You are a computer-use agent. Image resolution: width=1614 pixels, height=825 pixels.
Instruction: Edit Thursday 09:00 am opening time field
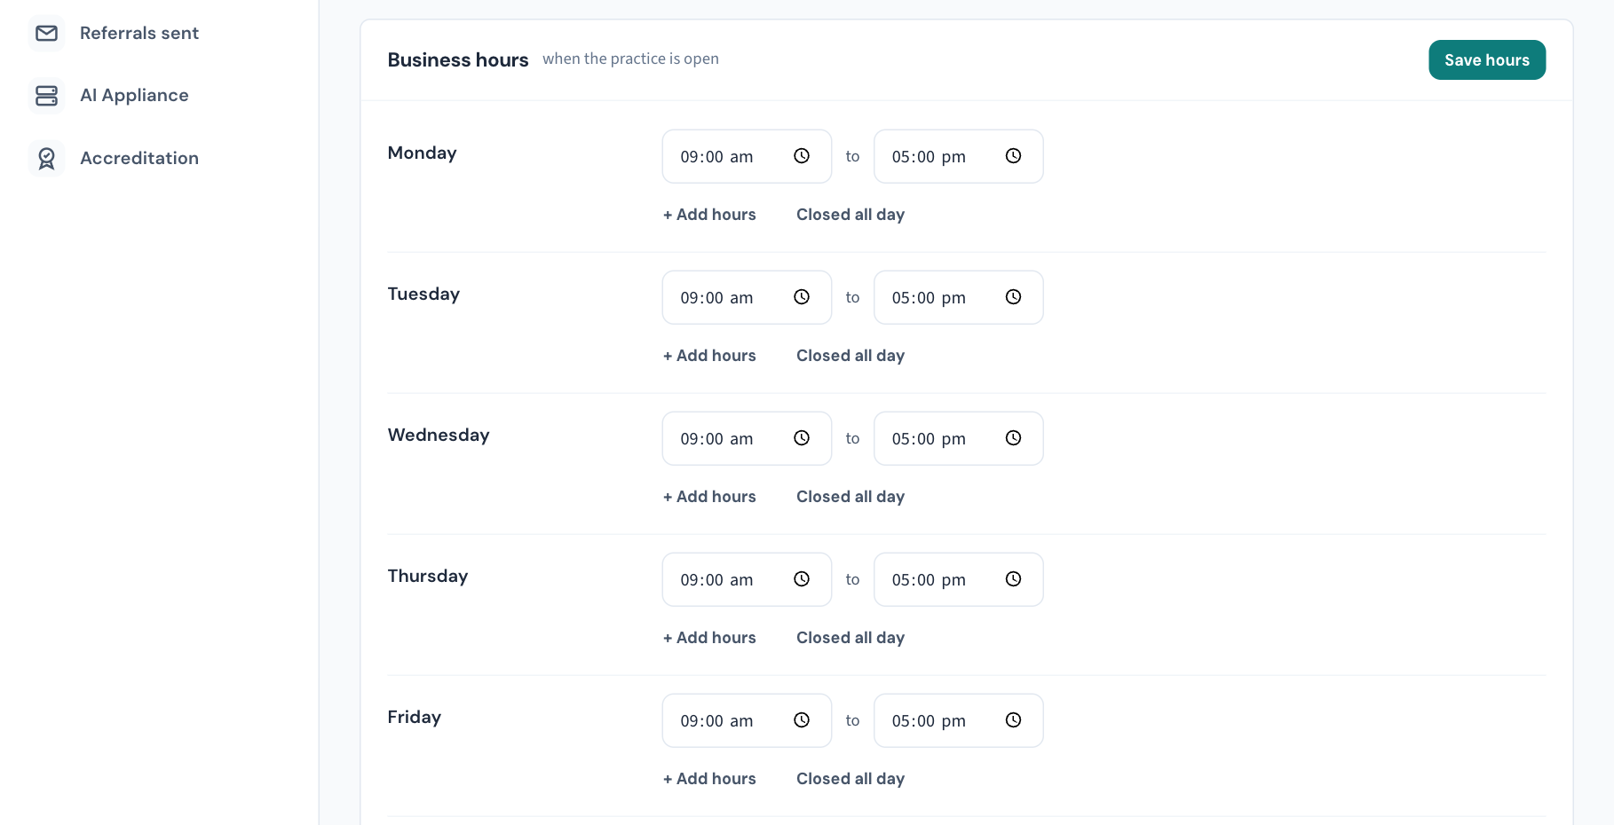(x=747, y=579)
